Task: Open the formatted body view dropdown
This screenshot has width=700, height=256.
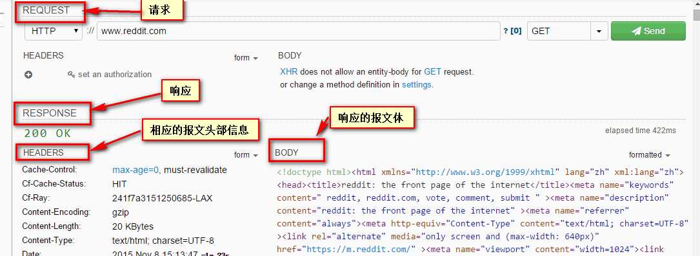Action: (650, 155)
